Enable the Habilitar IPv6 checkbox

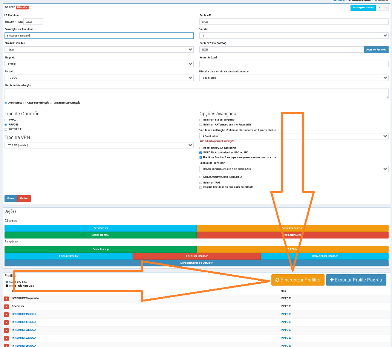[x=201, y=182]
